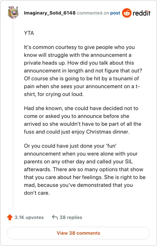Click the "YTA" verdict text
This screenshot has width=157, height=246.
(29, 33)
